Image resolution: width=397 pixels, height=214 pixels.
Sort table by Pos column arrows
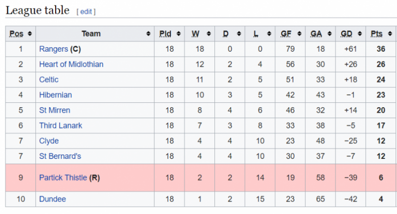[30, 34]
